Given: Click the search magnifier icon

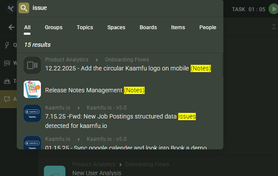Looking at the screenshot, I should [24, 8].
